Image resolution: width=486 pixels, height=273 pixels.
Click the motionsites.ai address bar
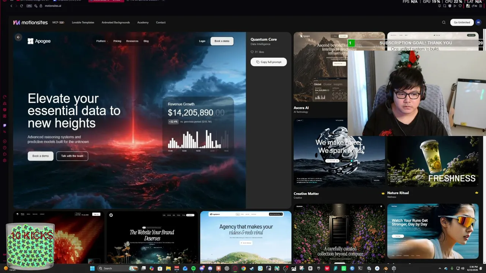(53, 6)
